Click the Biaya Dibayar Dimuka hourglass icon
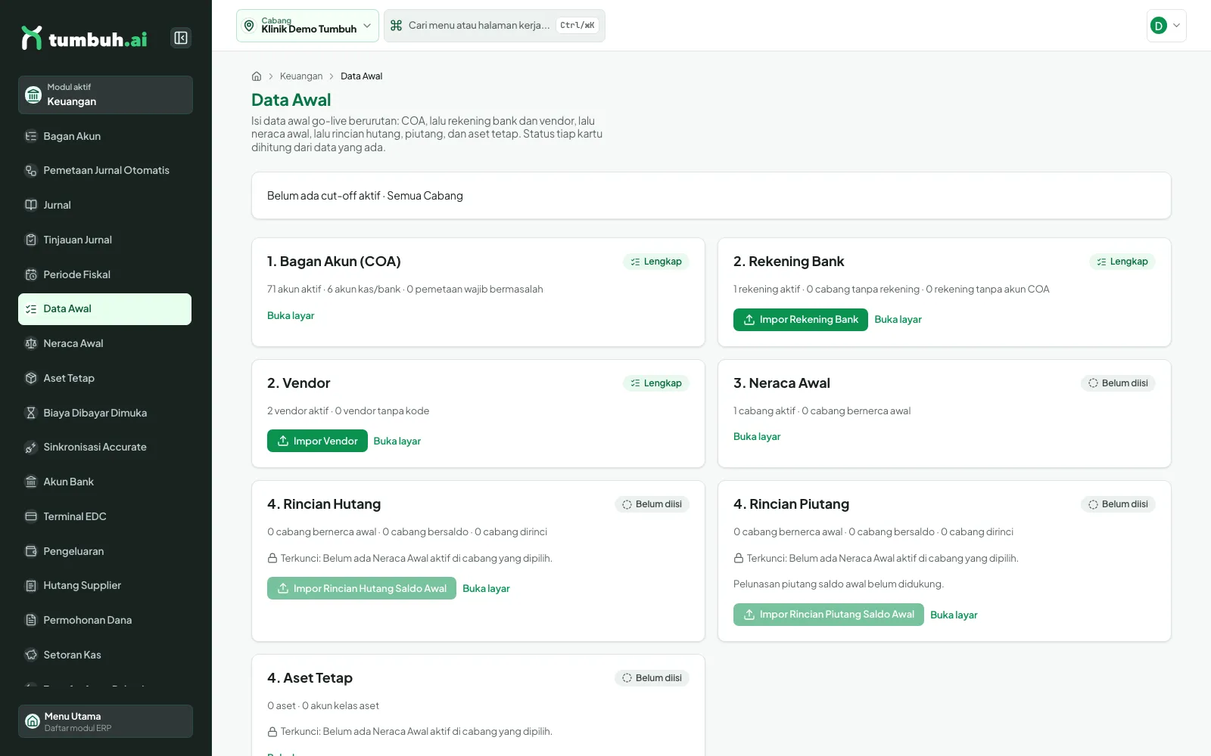Viewport: 1211px width, 756px height. click(31, 413)
